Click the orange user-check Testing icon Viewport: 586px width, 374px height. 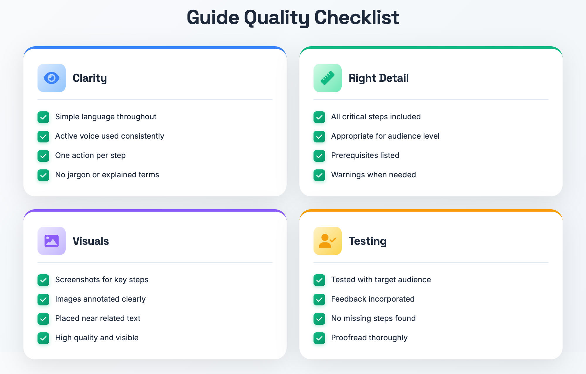click(328, 241)
